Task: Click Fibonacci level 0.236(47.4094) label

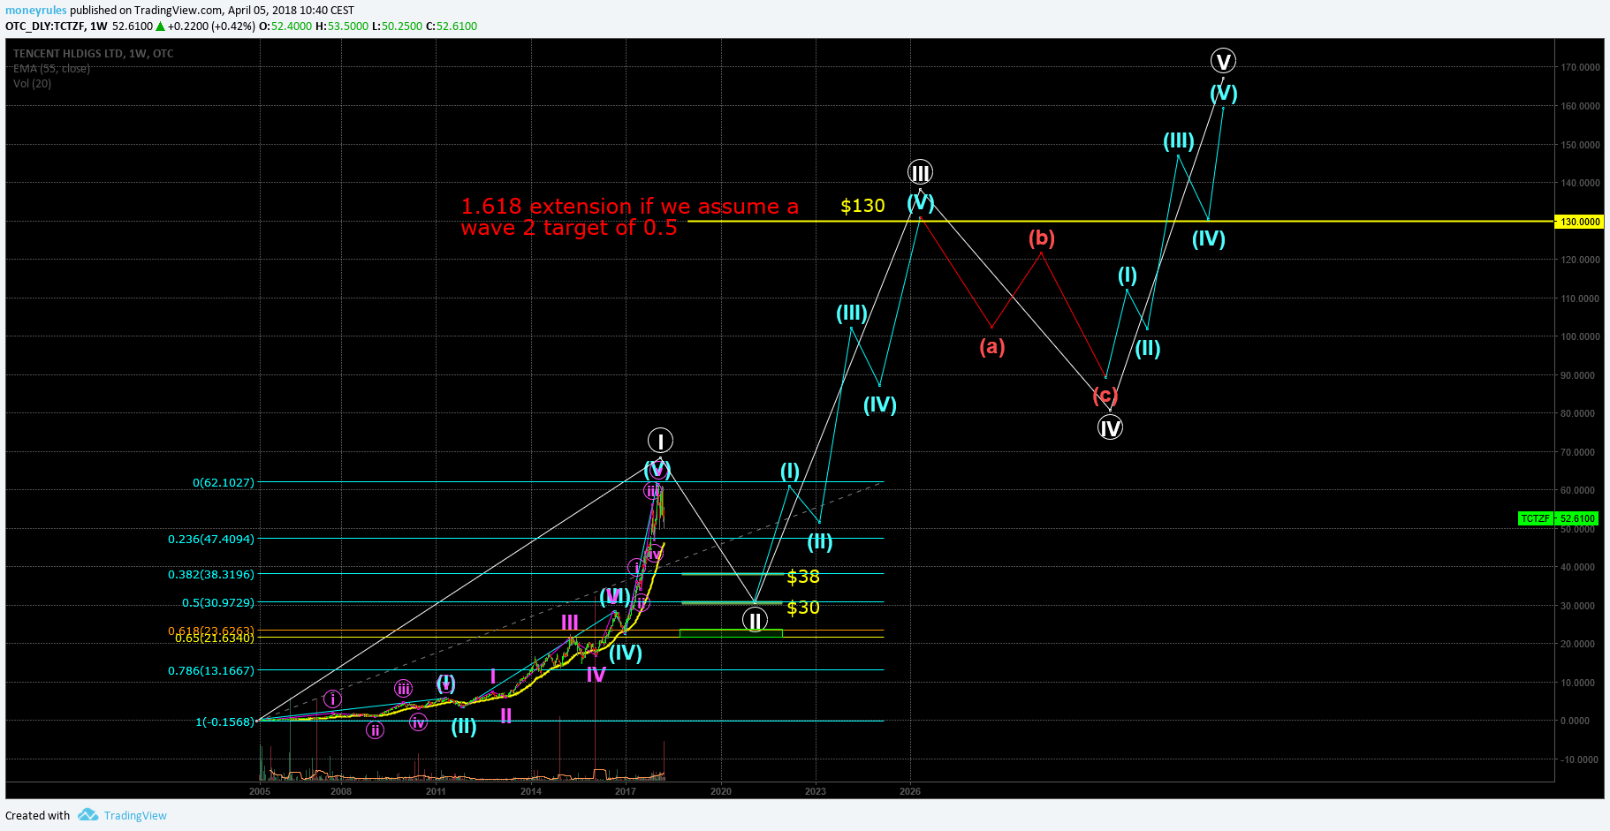Action: 211,539
